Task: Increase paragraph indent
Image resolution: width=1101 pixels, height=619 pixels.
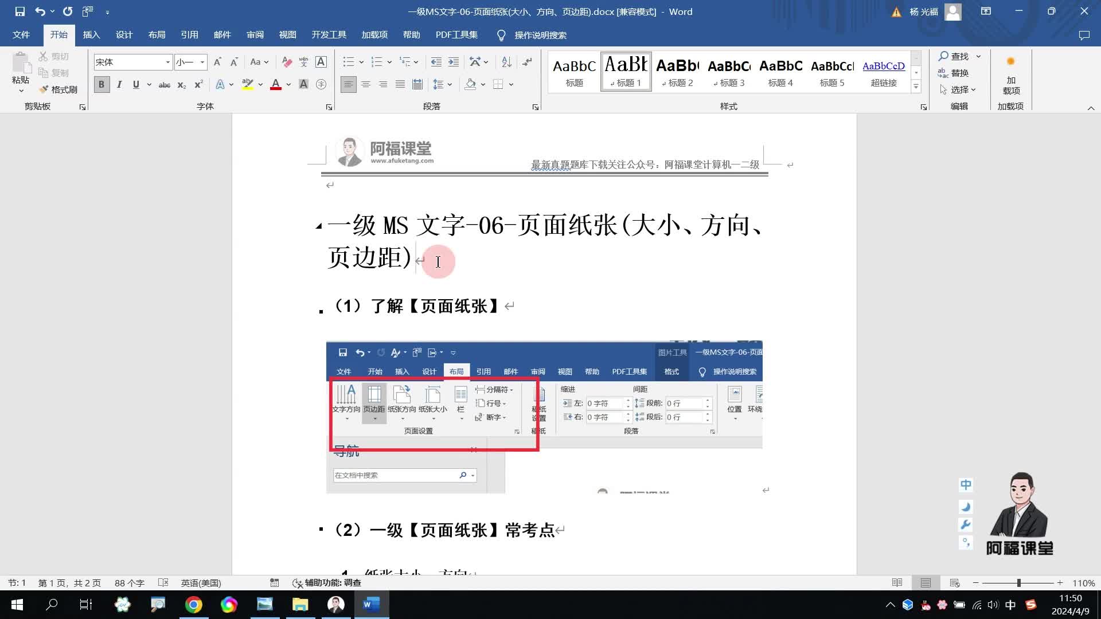Action: point(453,62)
